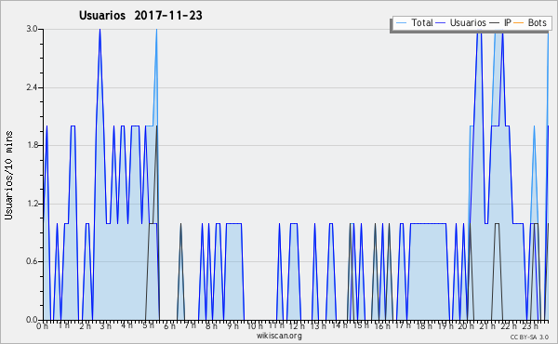
Task: Click the '0 h' x-axis label
Action: click(x=43, y=325)
